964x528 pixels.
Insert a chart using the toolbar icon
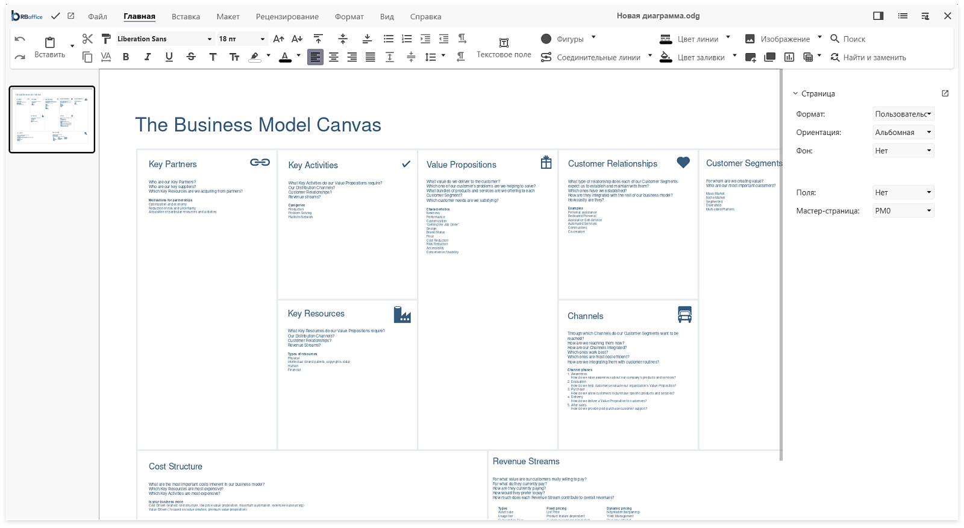(x=789, y=57)
